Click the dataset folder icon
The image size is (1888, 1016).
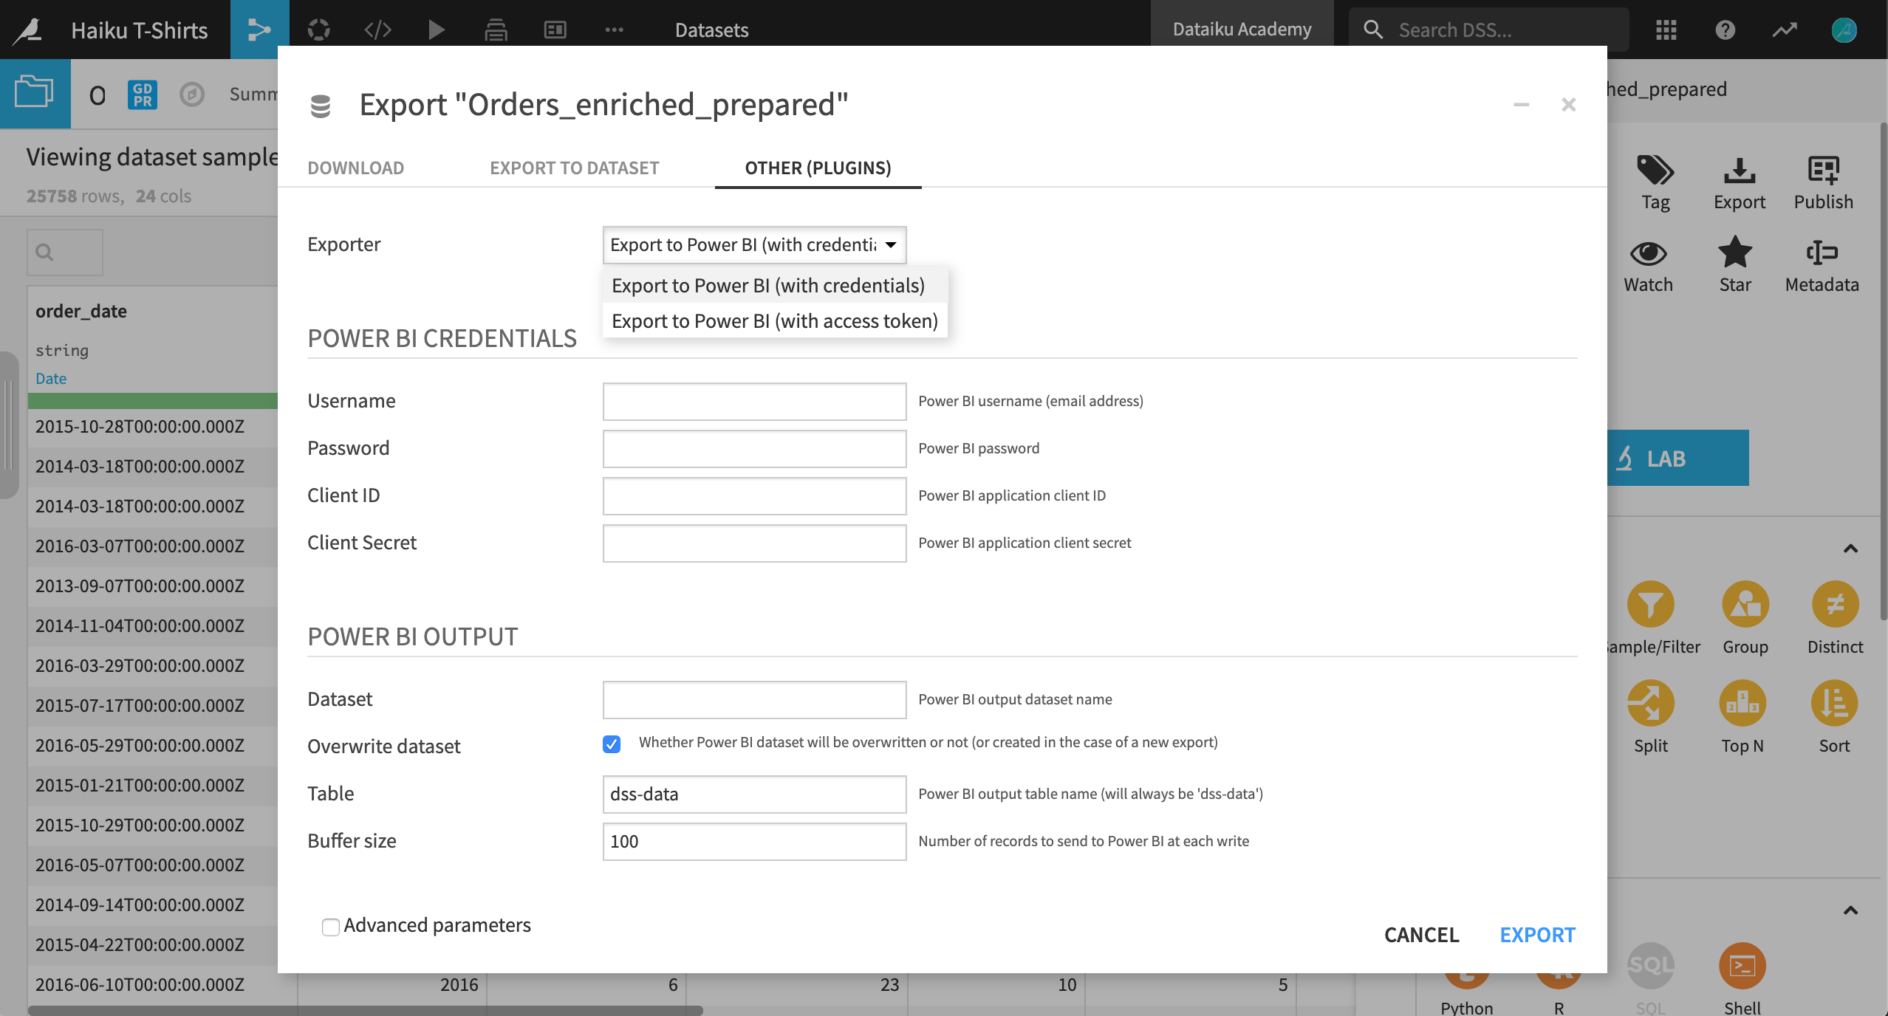35,93
